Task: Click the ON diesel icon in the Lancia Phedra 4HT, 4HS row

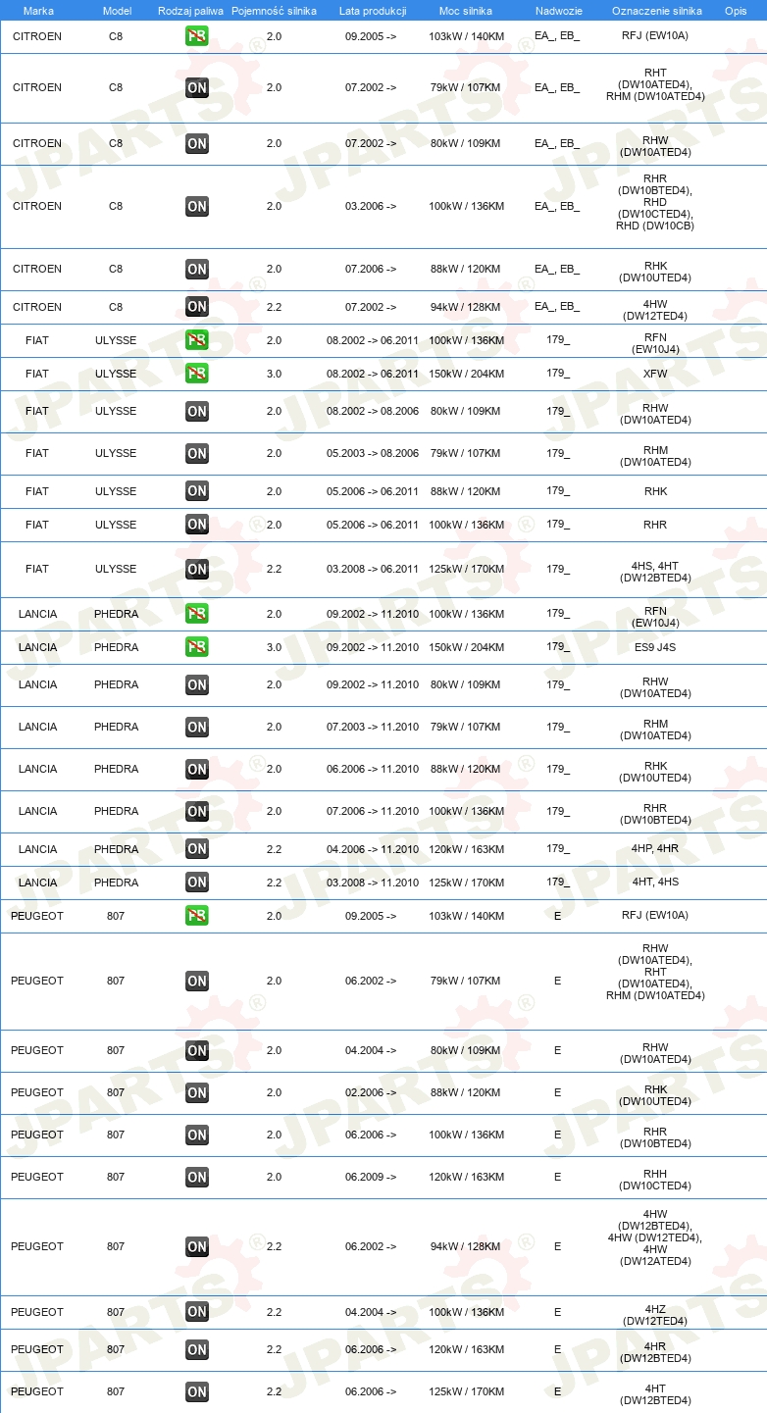Action: click(197, 883)
